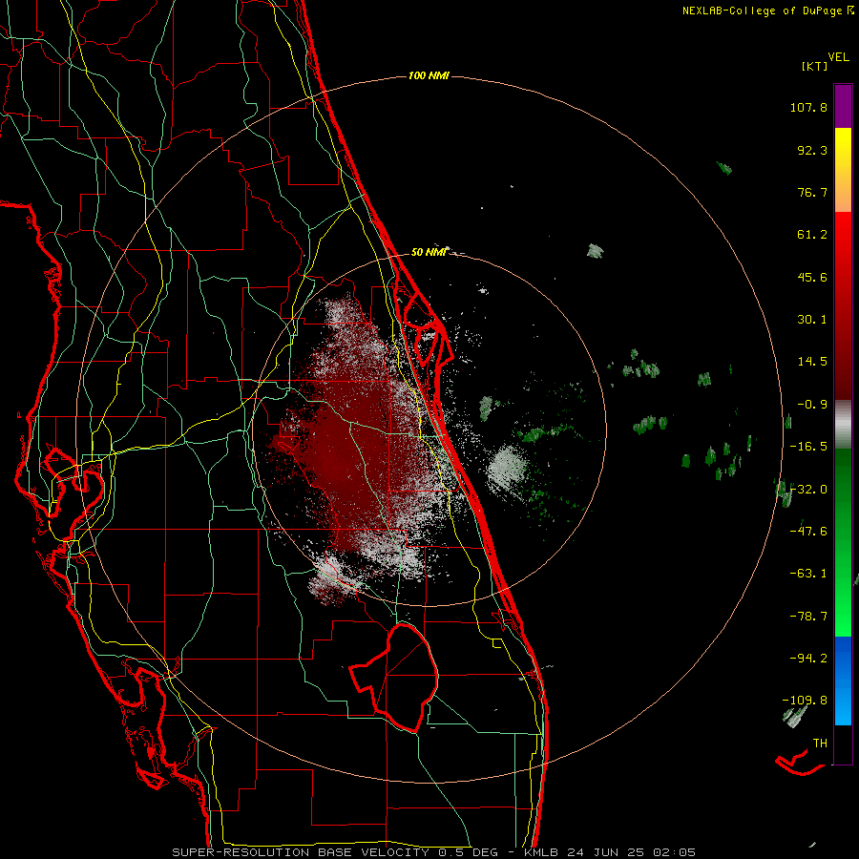Click inside the Lake Okeechobee outline

(403, 677)
